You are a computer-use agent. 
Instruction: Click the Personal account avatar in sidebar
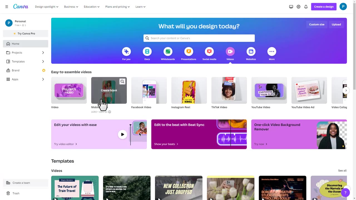(x=9, y=23)
